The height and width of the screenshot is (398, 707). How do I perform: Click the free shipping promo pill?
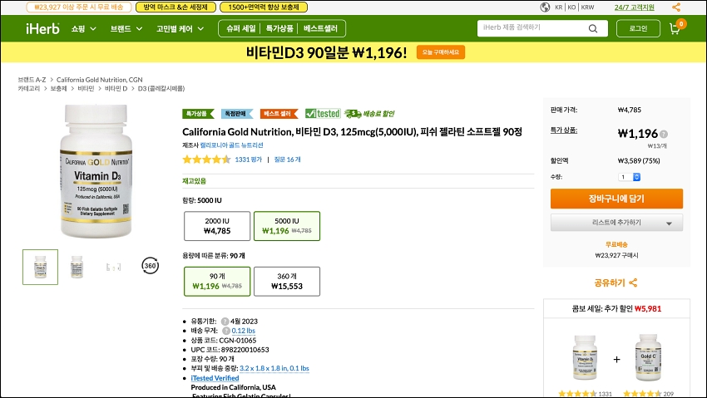point(79,7)
